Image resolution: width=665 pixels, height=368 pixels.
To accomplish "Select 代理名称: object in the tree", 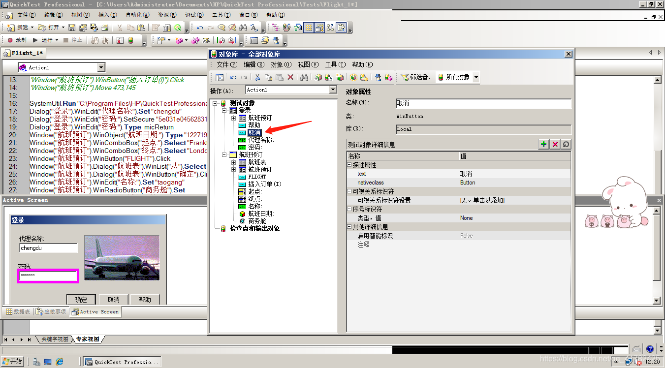I will coord(261,140).
